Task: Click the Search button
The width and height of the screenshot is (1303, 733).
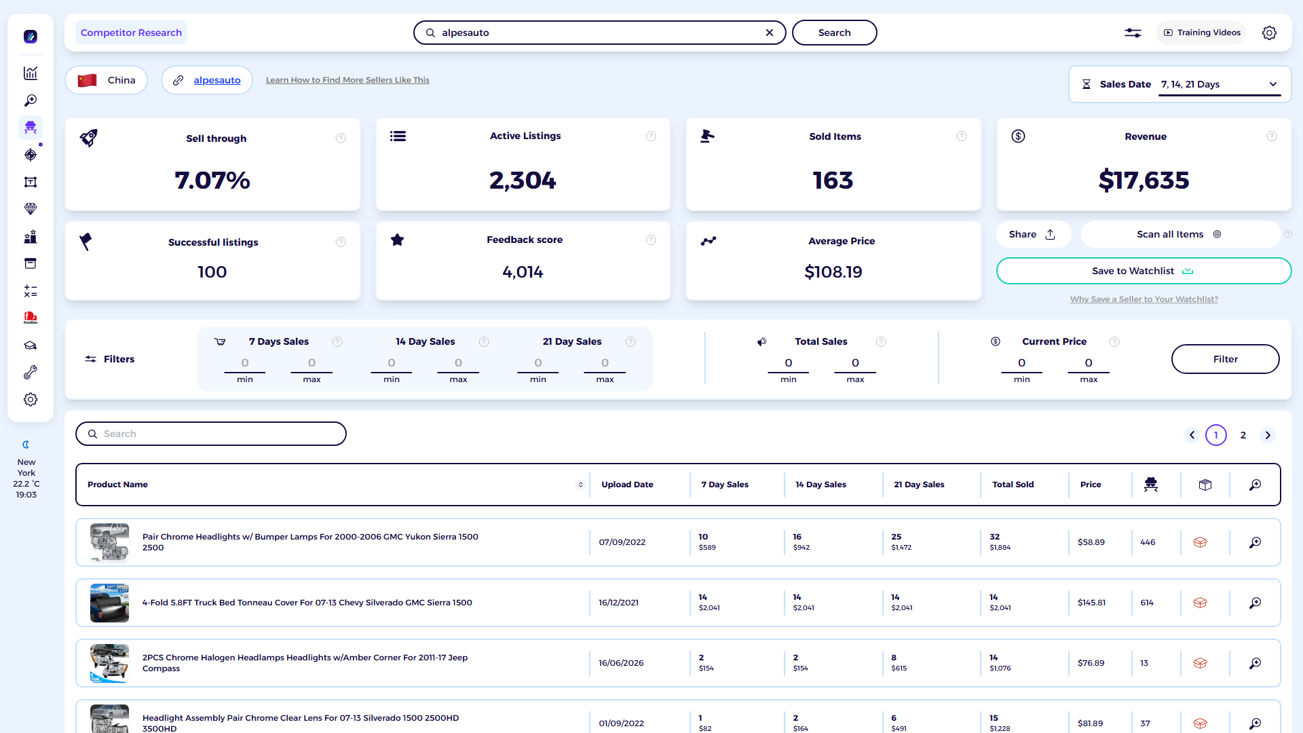Action: click(x=834, y=33)
